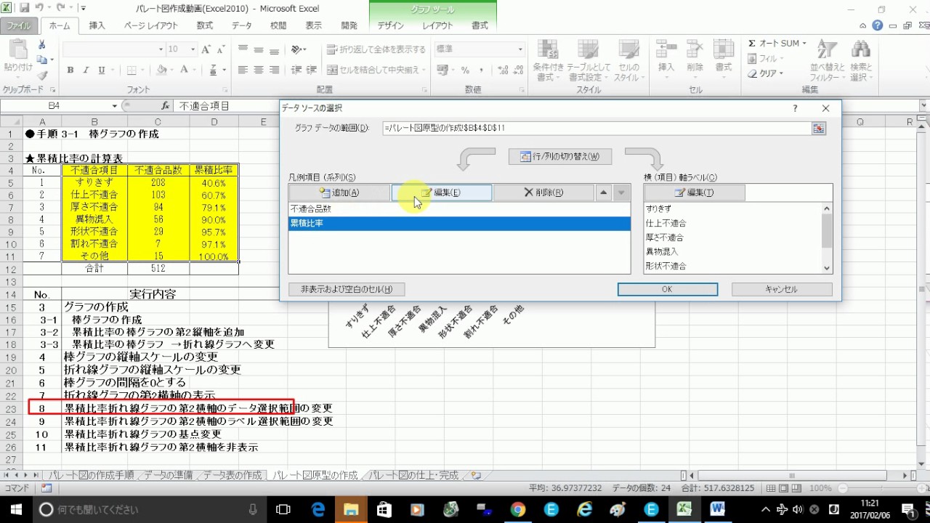The width and height of the screenshot is (930, 523).
Task: Open the chart tools Design (デザイン) tab
Action: pos(390,25)
